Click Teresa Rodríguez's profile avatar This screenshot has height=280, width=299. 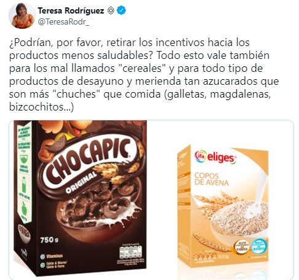pyautogui.click(x=22, y=15)
